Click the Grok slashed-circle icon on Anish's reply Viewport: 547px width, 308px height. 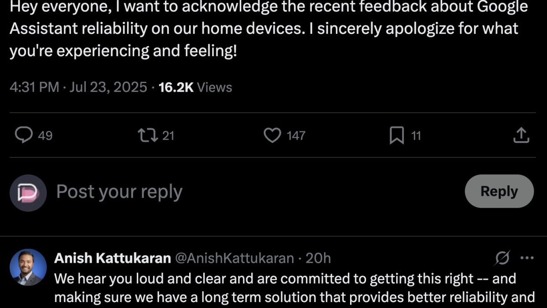click(x=502, y=258)
